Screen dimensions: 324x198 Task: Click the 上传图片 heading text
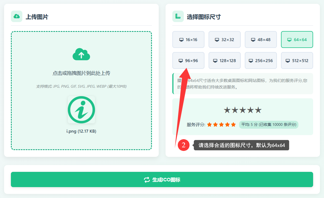pos(37,17)
